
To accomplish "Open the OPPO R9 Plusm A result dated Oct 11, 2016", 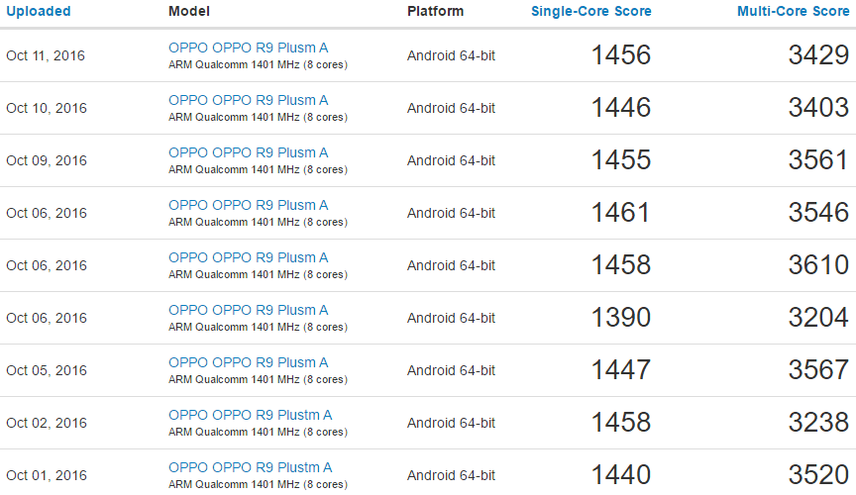I will pos(248,48).
